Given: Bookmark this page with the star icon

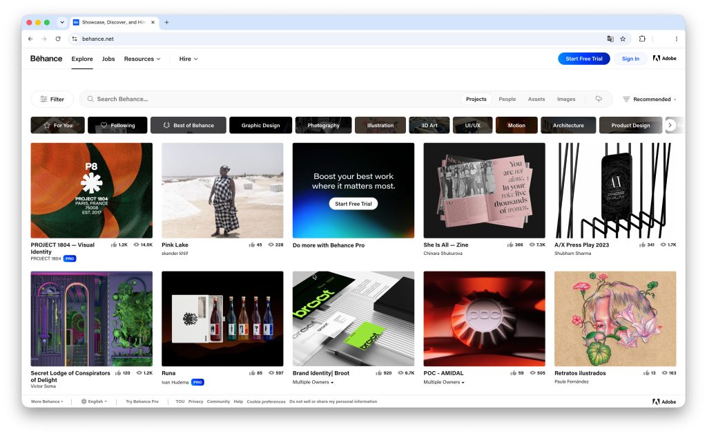Looking at the screenshot, I should pyautogui.click(x=623, y=39).
